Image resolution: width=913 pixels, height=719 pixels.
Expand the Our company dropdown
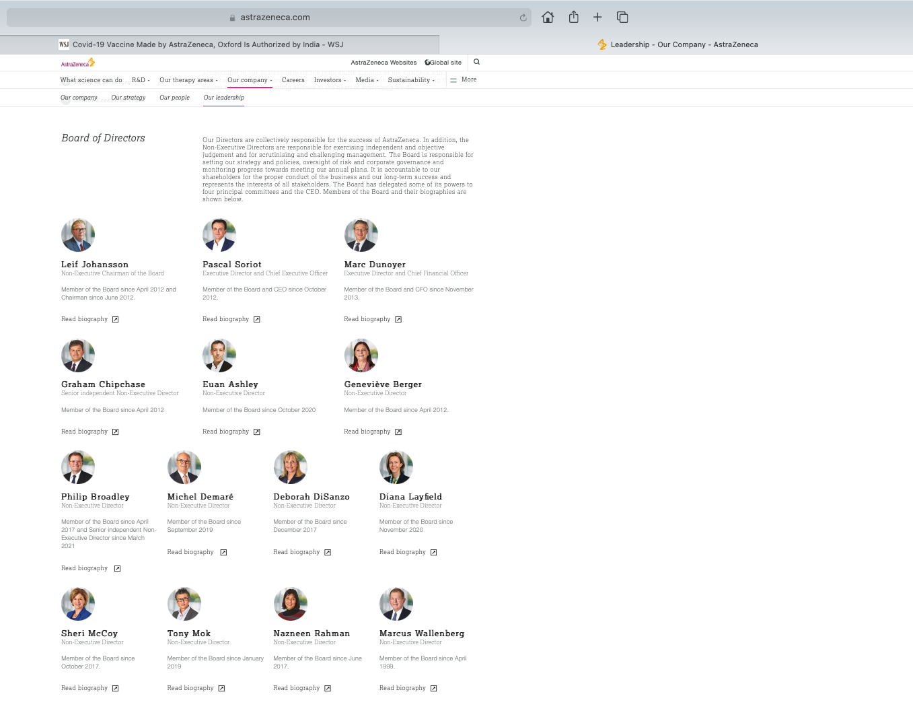pos(250,80)
